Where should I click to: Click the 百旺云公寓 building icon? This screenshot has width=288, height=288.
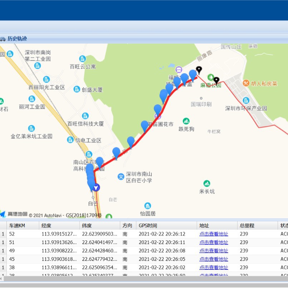point(83,59)
